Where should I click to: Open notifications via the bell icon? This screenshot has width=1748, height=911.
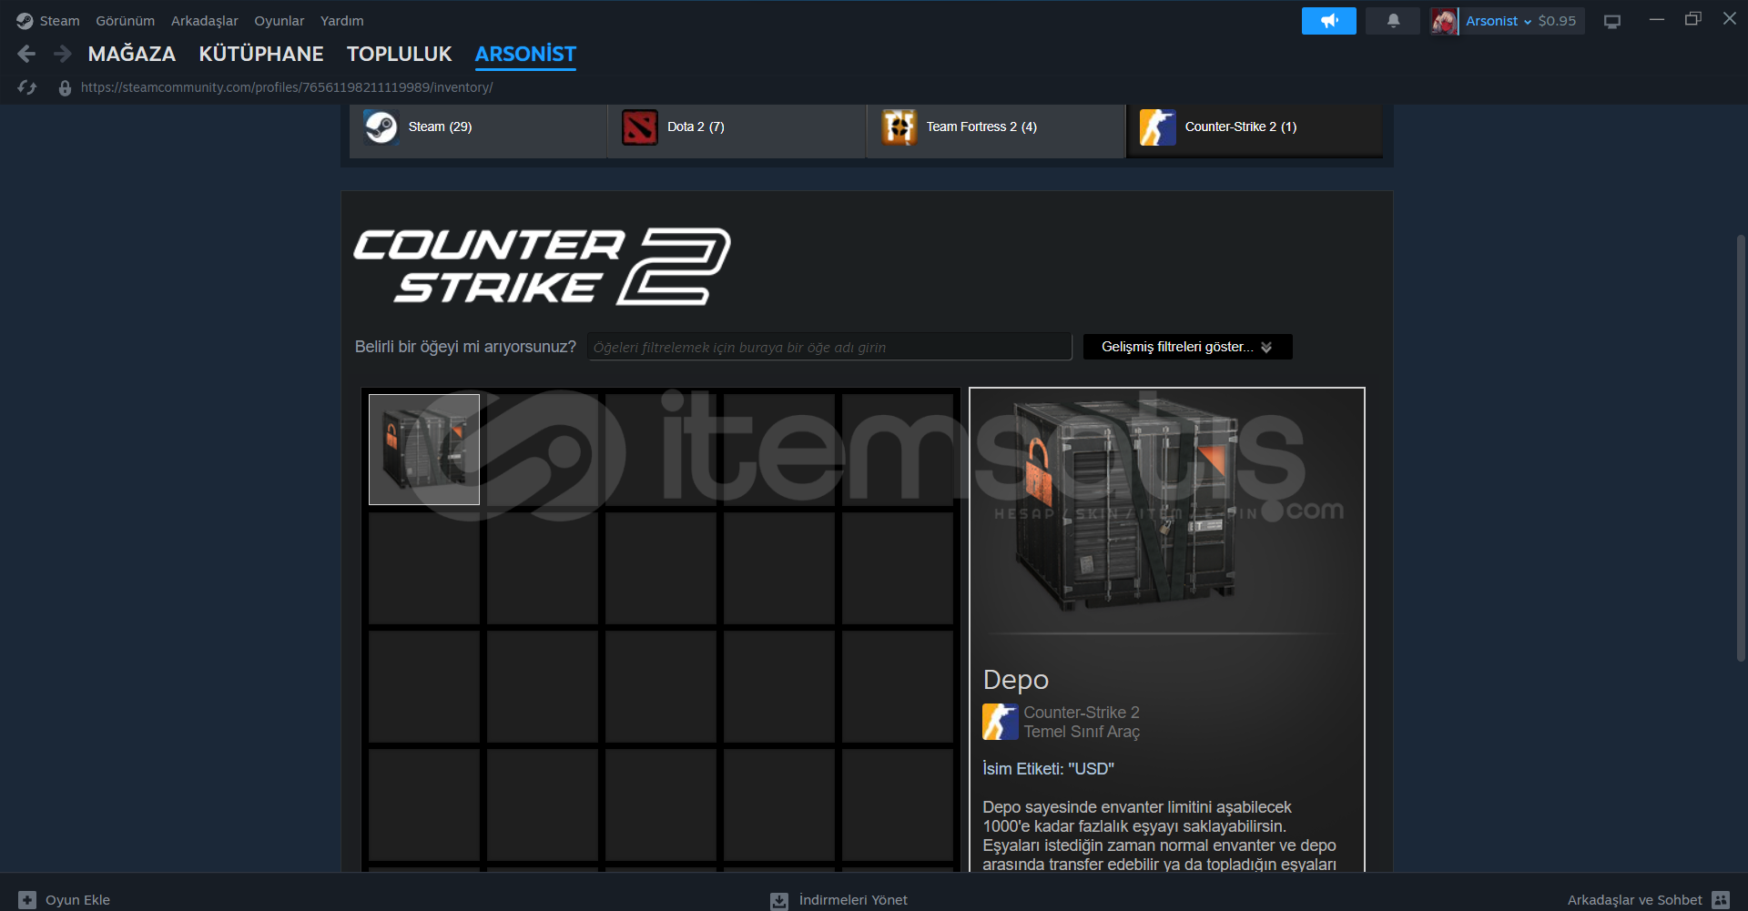(x=1393, y=20)
